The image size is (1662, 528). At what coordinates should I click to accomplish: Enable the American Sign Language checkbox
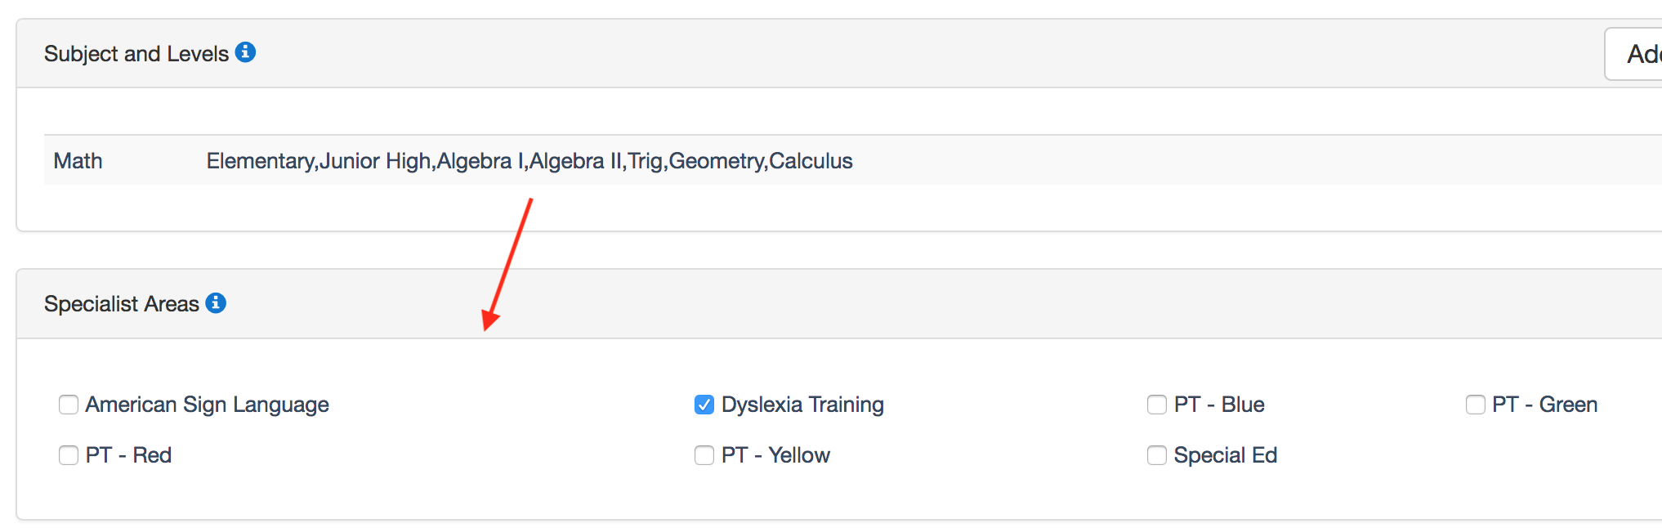[69, 405]
